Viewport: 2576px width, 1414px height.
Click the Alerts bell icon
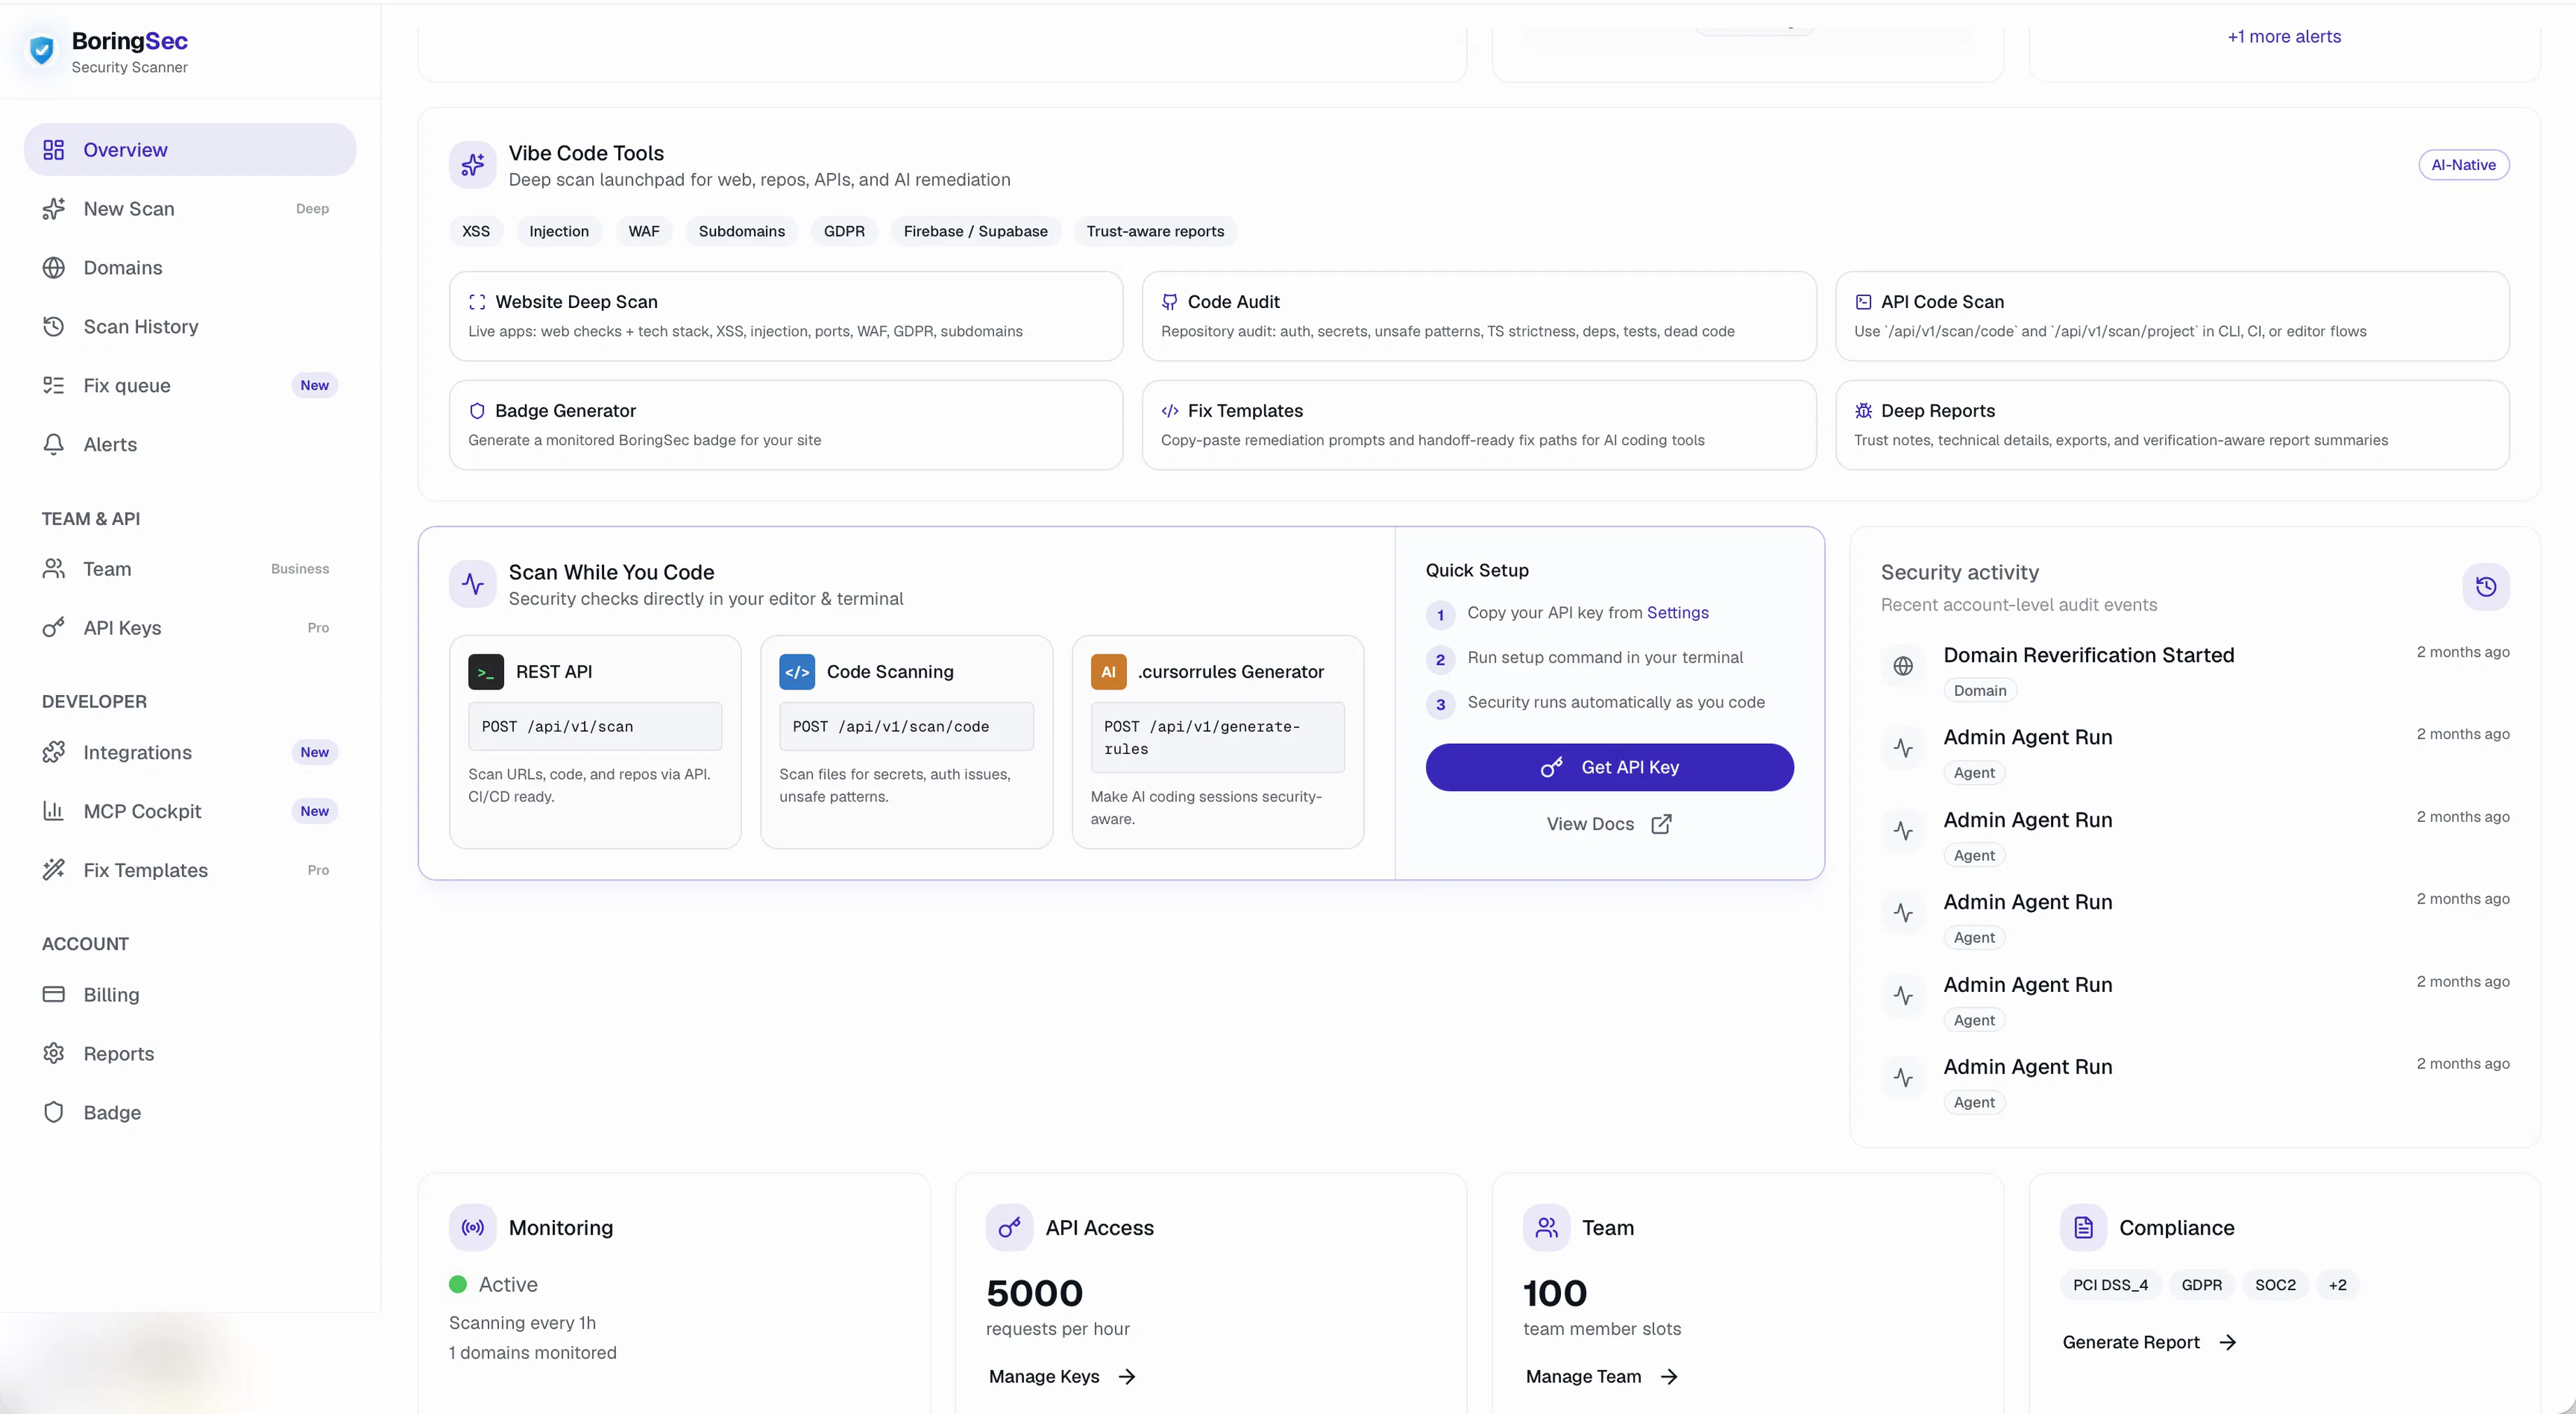click(54, 445)
